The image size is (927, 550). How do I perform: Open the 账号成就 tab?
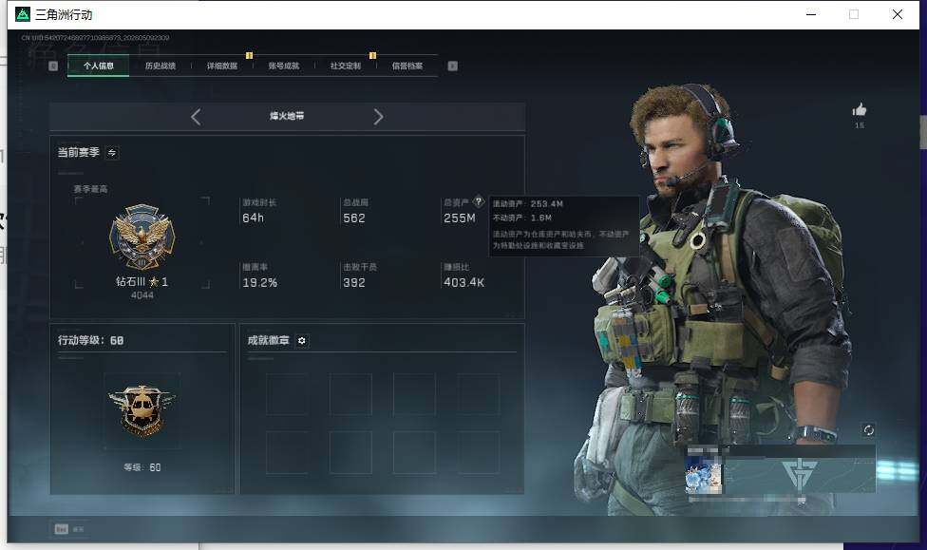point(284,66)
